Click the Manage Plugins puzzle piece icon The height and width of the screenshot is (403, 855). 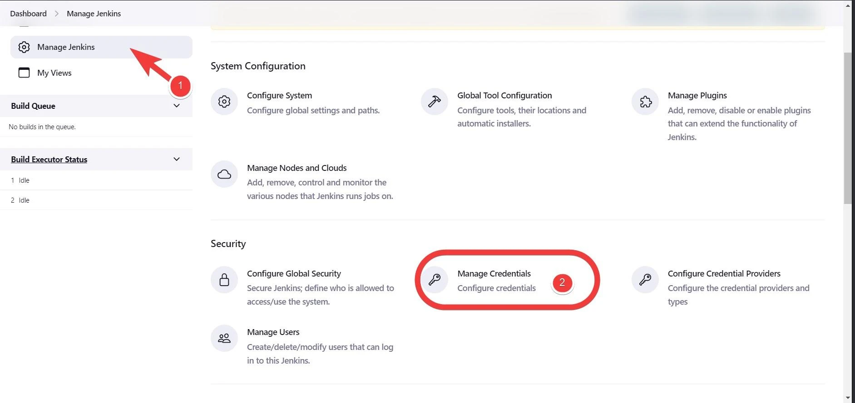click(645, 102)
